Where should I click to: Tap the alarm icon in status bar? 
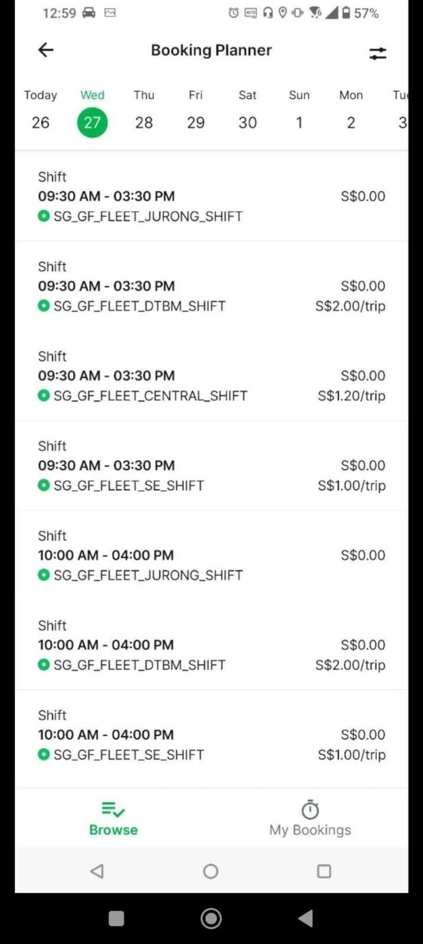(x=234, y=13)
